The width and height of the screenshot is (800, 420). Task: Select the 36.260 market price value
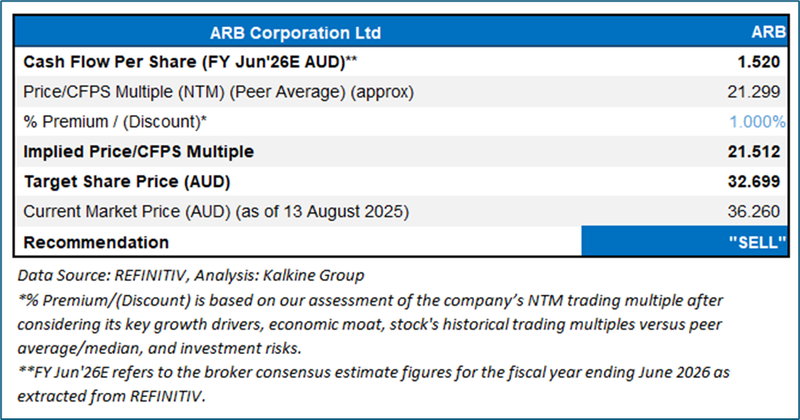tap(757, 213)
